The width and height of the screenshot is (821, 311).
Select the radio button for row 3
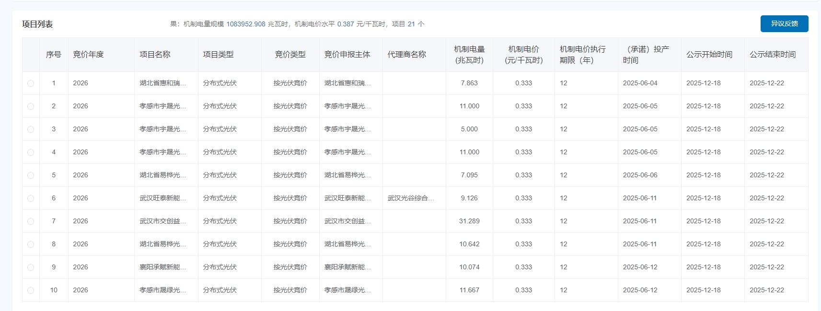coord(31,129)
